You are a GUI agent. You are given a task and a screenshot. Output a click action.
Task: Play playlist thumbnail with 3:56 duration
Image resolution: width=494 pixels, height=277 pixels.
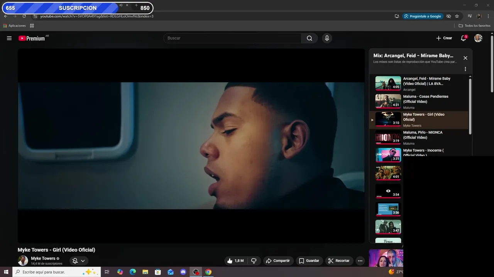click(388, 209)
